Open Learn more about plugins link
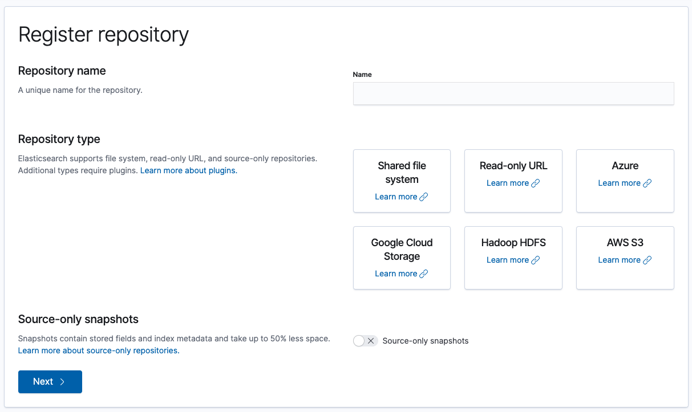This screenshot has width=692, height=412. tap(188, 170)
